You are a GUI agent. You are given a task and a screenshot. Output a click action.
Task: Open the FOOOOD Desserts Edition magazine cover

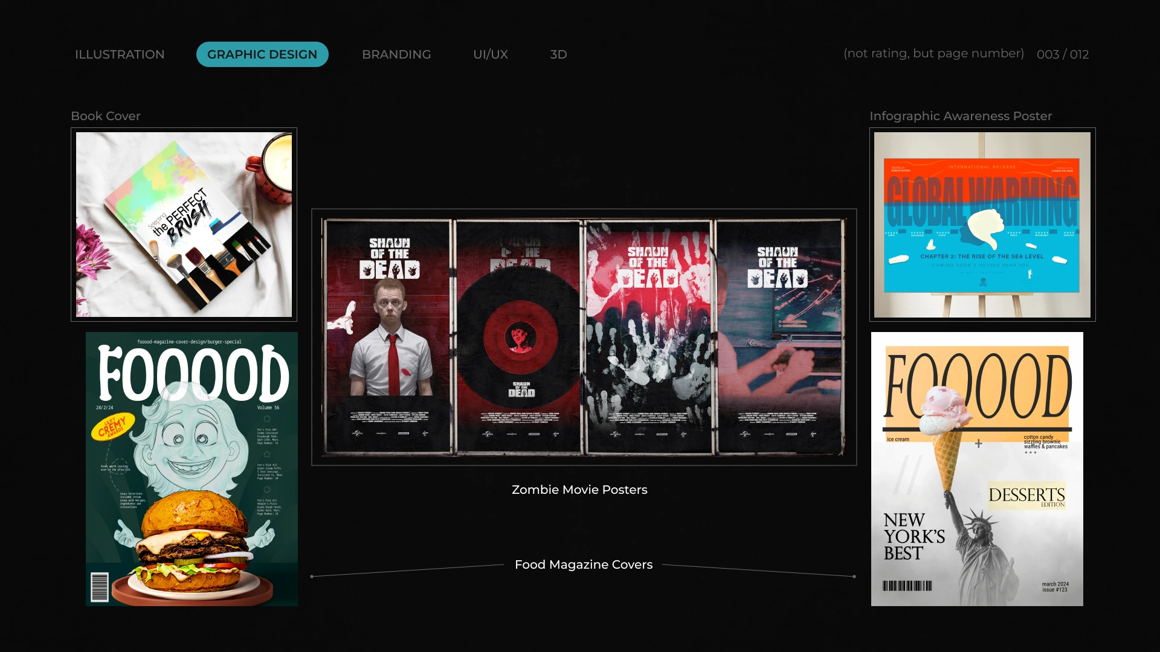[977, 469]
